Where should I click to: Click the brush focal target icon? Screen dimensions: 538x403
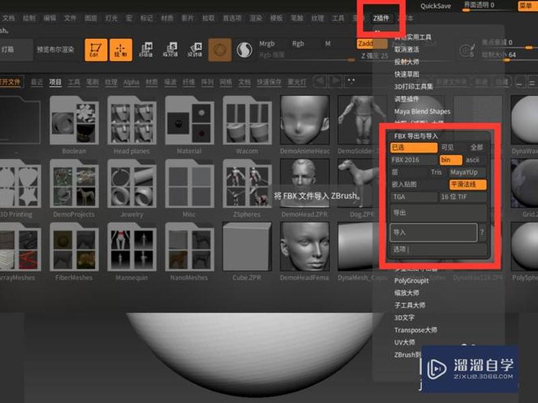pos(467,50)
